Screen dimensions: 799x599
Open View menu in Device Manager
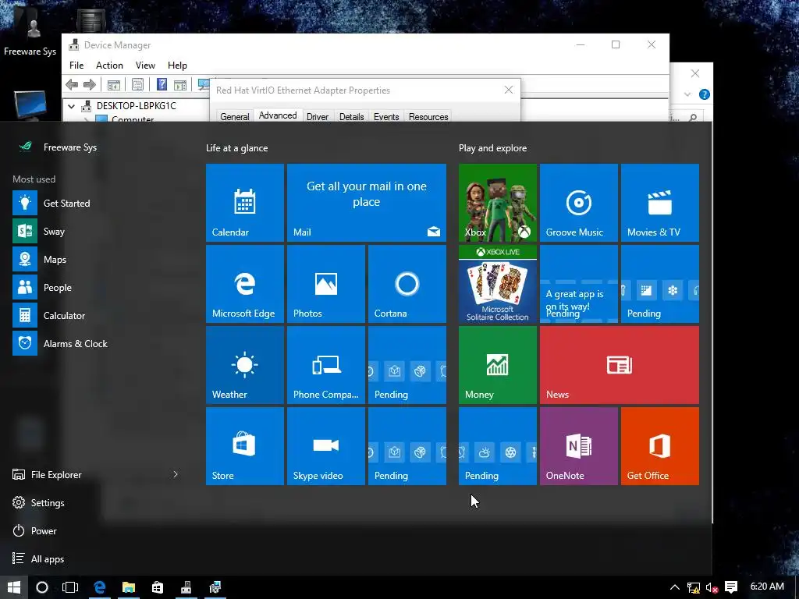coord(145,66)
